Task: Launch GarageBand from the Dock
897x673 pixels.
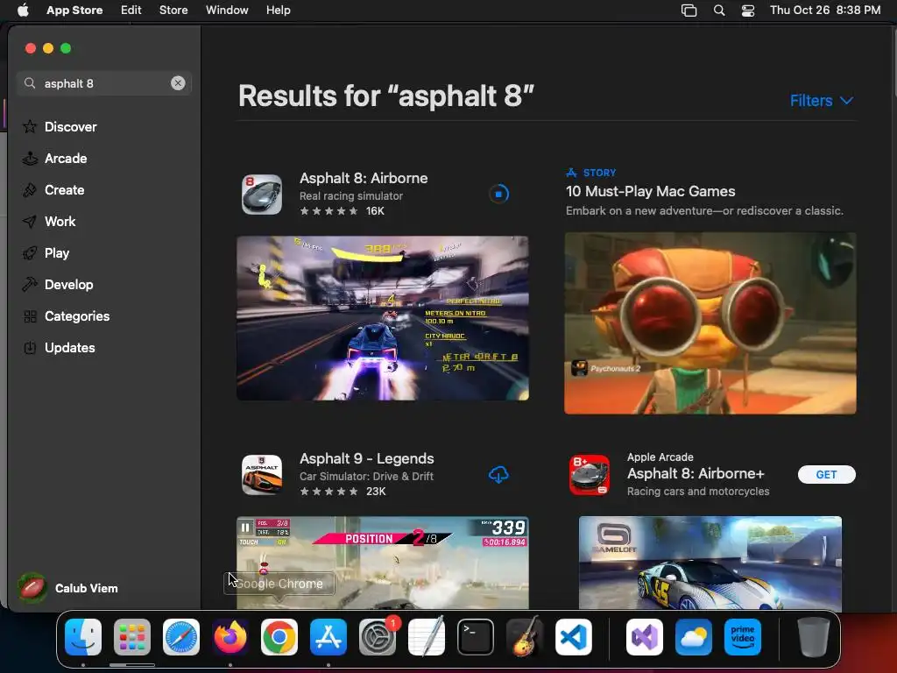Action: [525, 636]
